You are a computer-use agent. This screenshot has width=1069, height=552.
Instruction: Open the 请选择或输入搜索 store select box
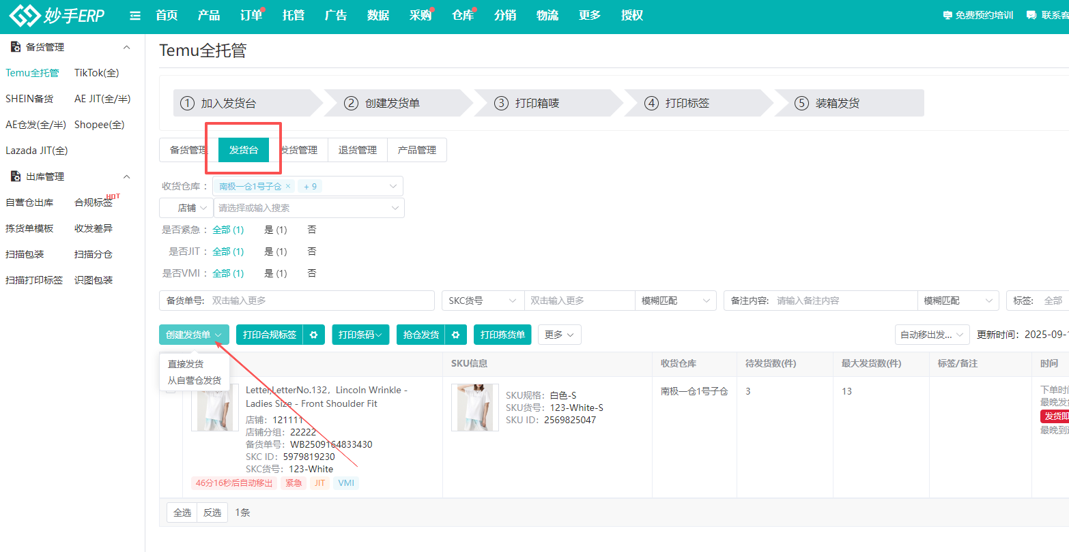(x=309, y=208)
